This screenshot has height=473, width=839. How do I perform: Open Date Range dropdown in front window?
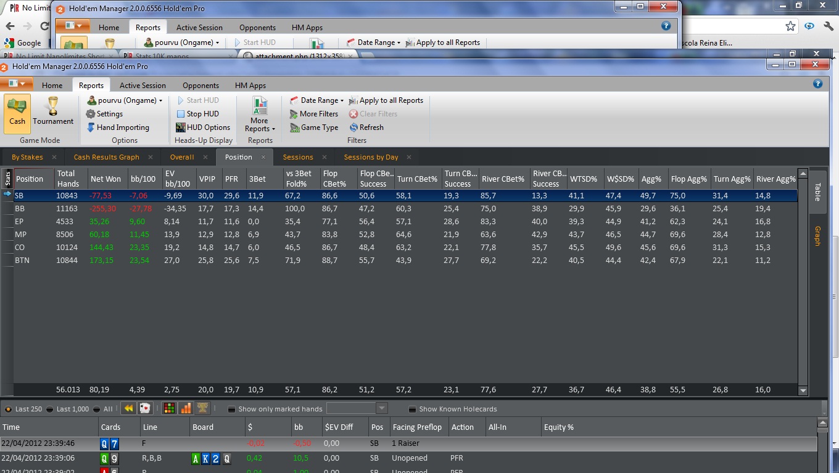317,100
